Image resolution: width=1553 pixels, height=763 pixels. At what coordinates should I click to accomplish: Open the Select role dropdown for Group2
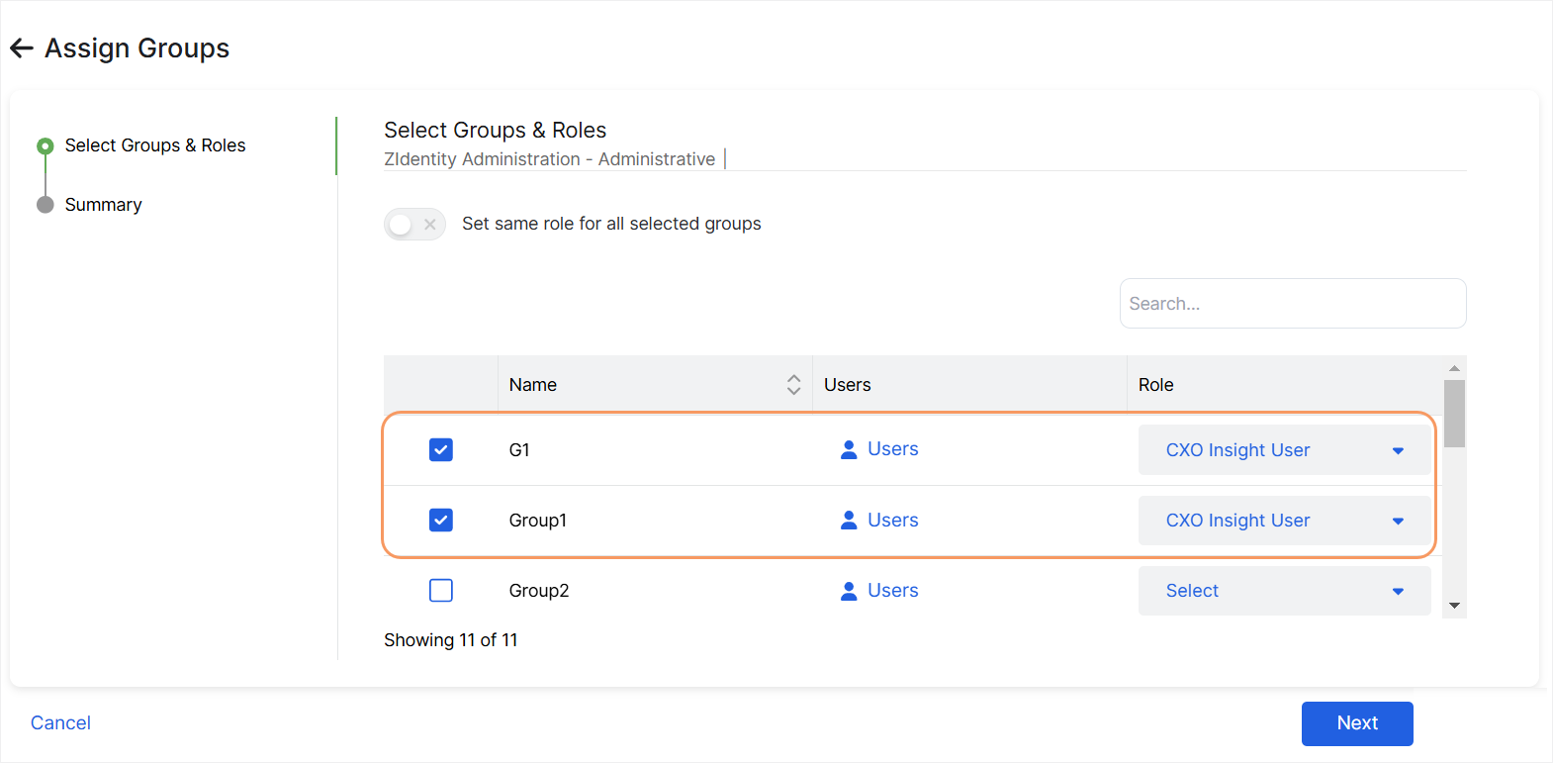click(x=1284, y=591)
